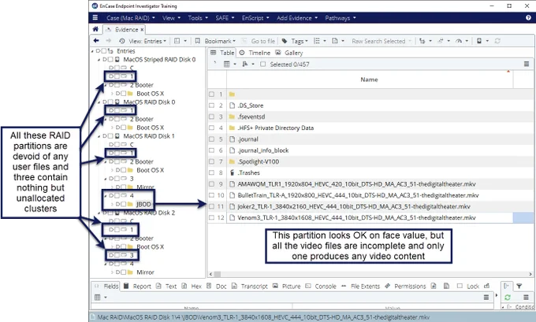Click the filter funnel icon tab

pos(519,286)
